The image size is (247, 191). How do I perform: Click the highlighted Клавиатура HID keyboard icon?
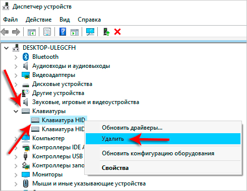pos(35,120)
